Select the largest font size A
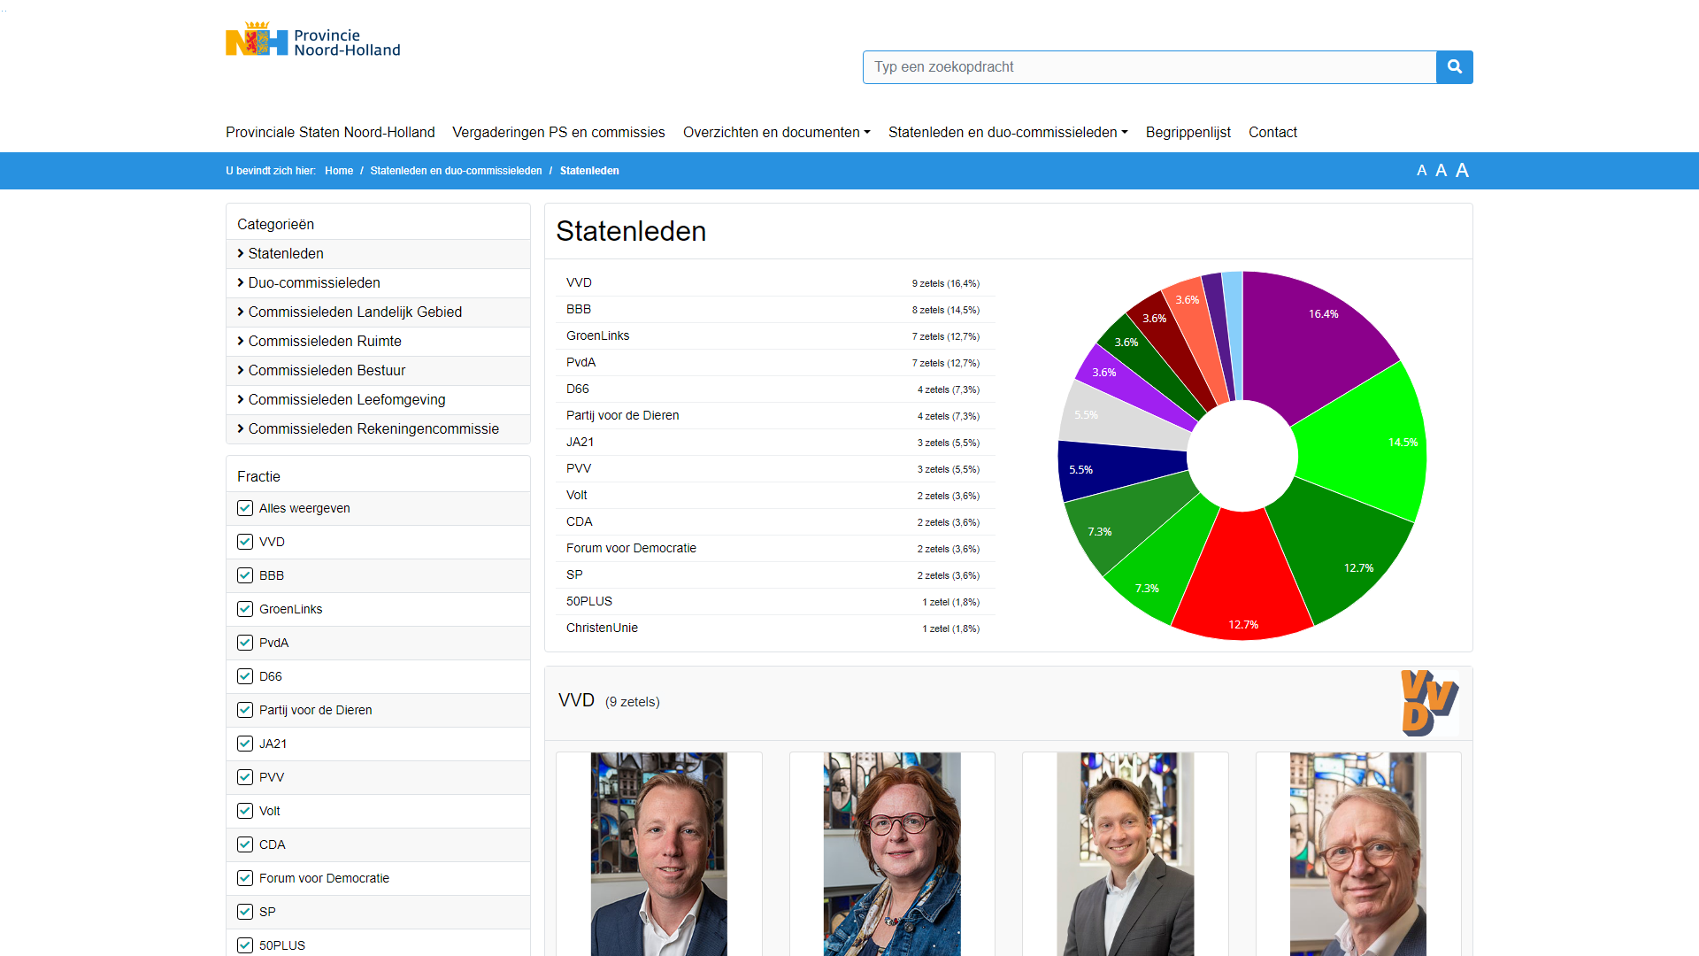This screenshot has height=956, width=1699. click(1462, 171)
